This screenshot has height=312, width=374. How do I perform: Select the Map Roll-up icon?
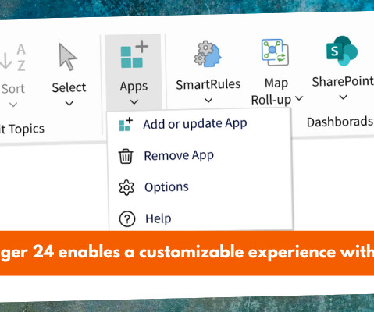(x=275, y=52)
